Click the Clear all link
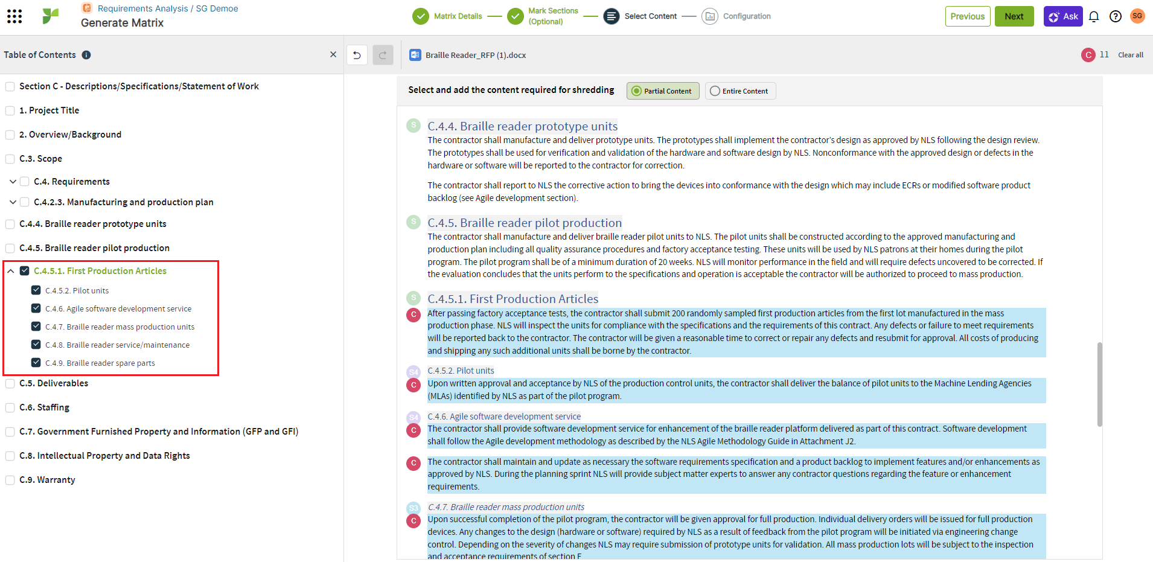 coord(1131,55)
